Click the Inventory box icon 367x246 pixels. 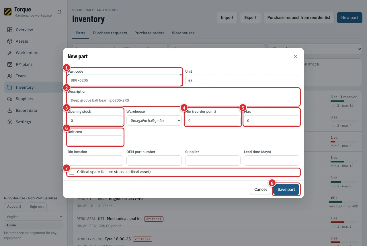[x=10, y=87]
